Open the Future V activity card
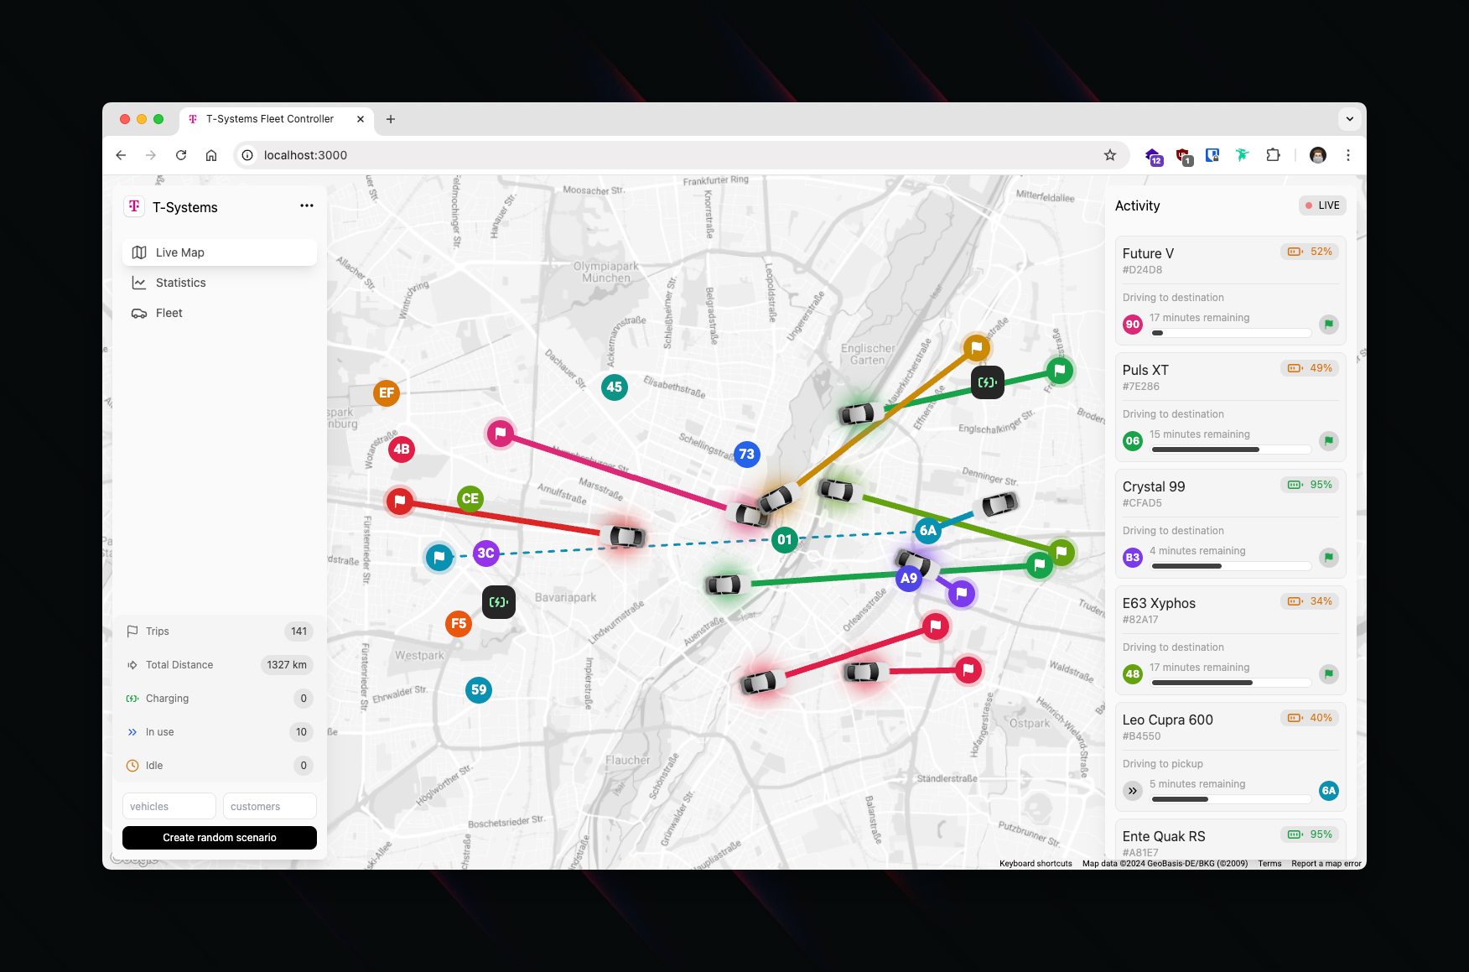This screenshot has width=1469, height=972. (1230, 290)
